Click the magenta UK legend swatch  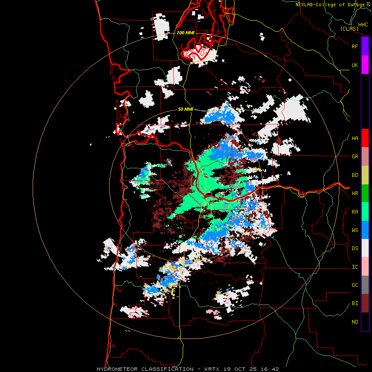click(365, 65)
